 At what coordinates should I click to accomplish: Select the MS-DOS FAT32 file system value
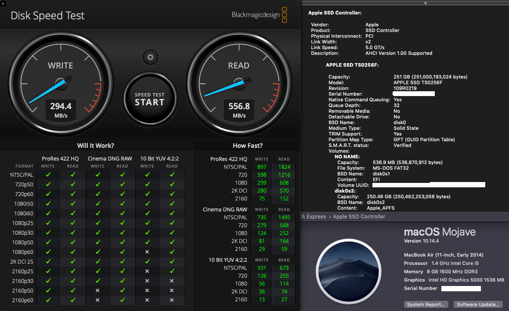click(x=391, y=168)
